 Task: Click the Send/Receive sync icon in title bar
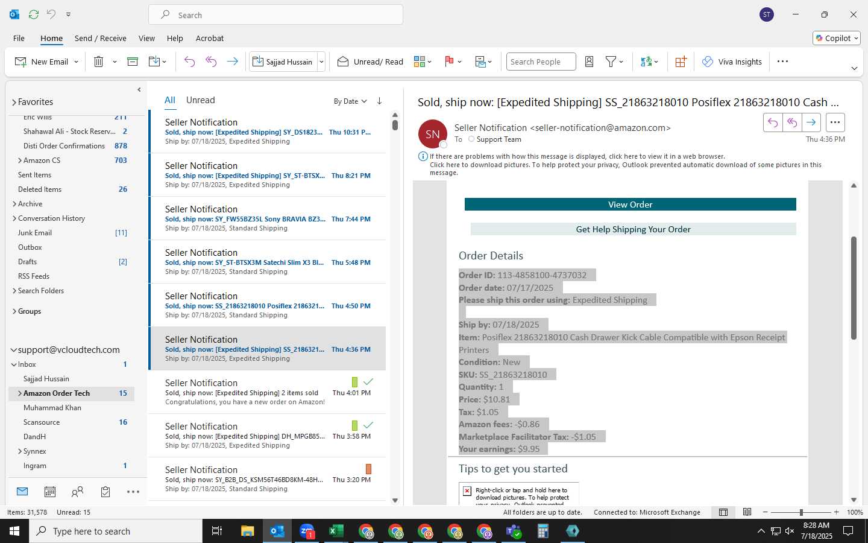[34, 14]
